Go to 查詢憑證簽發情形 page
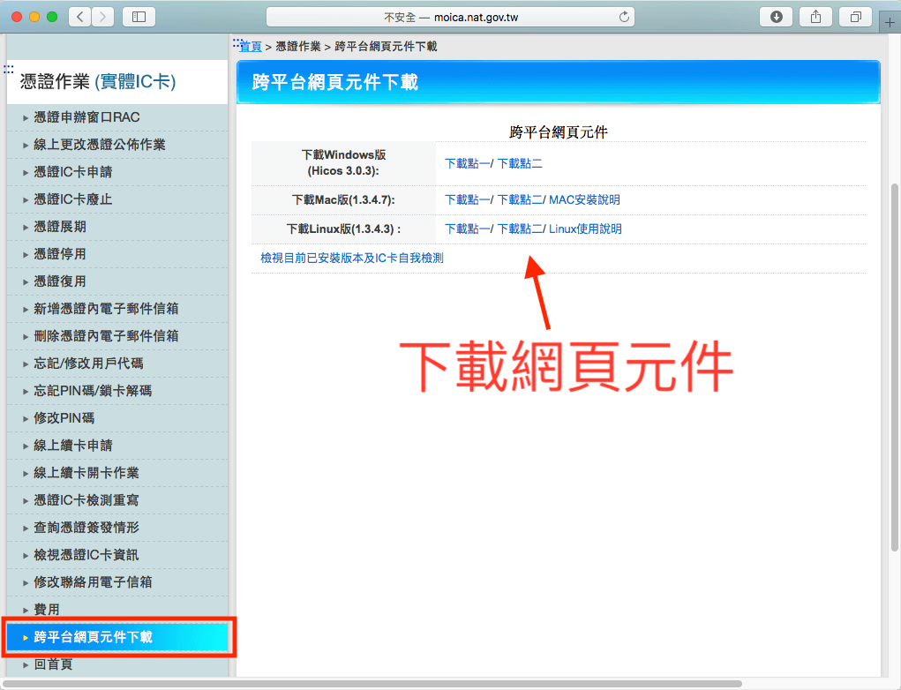Screen dimensions: 901x690 click(x=86, y=528)
